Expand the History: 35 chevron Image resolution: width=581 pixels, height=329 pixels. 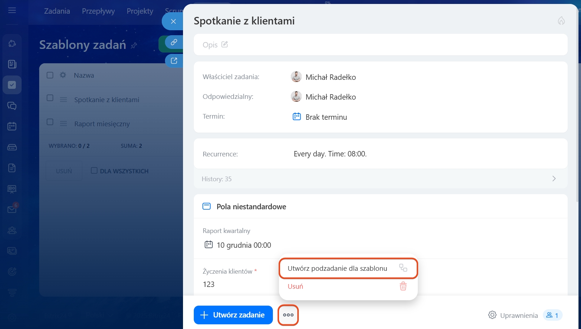pos(554,179)
